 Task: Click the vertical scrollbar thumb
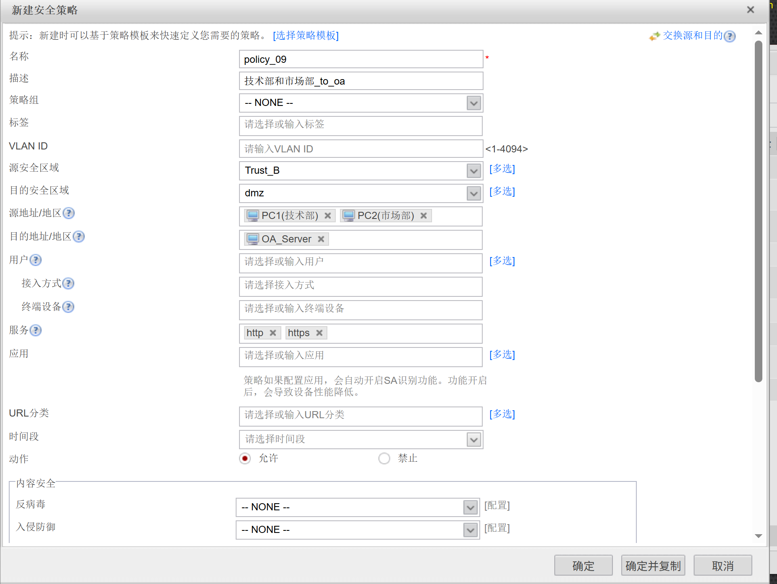coord(759,211)
